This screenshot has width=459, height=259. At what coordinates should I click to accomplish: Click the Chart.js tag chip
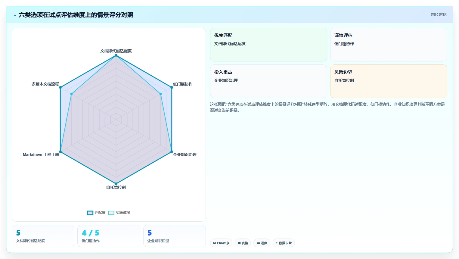221,243
